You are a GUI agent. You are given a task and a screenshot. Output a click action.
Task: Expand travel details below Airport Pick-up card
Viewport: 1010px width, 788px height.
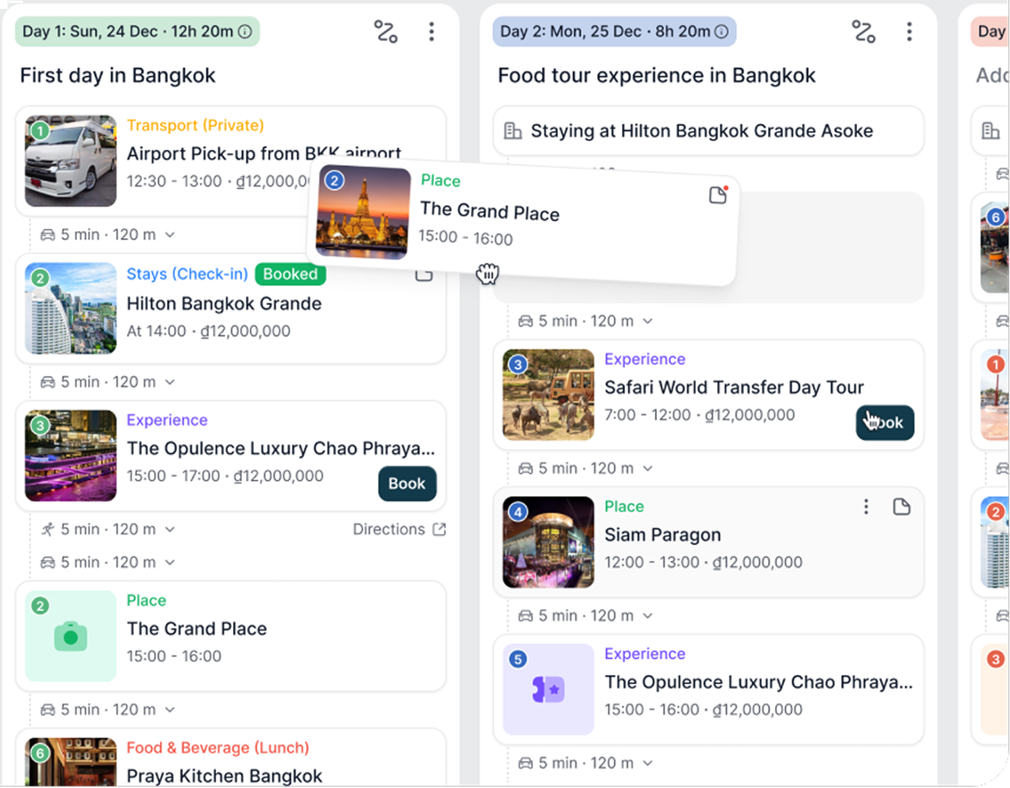tap(170, 235)
